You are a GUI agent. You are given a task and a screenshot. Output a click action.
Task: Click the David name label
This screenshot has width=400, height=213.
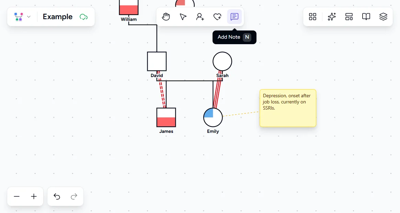pyautogui.click(x=157, y=76)
